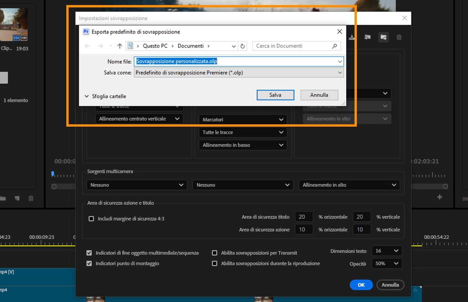Click the Documents location icon in address bar
This screenshot has width=468, height=302.
(x=131, y=46)
